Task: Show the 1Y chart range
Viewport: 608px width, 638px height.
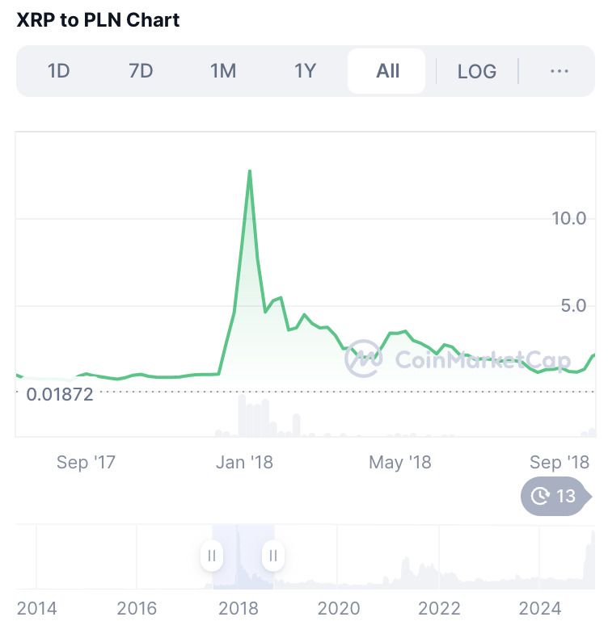Action: click(305, 71)
